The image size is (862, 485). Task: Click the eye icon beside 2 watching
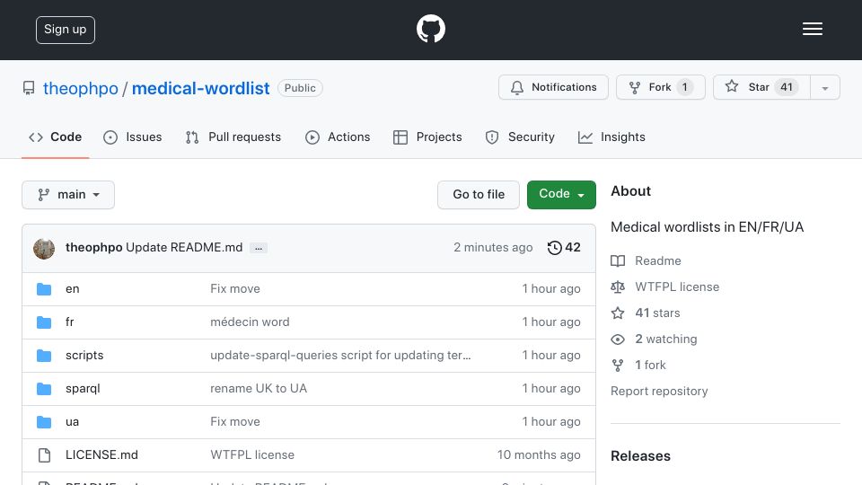[618, 339]
